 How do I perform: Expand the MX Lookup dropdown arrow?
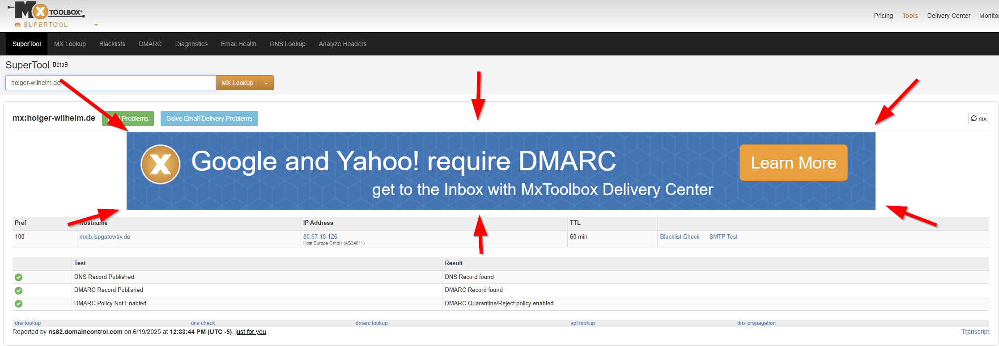click(266, 83)
